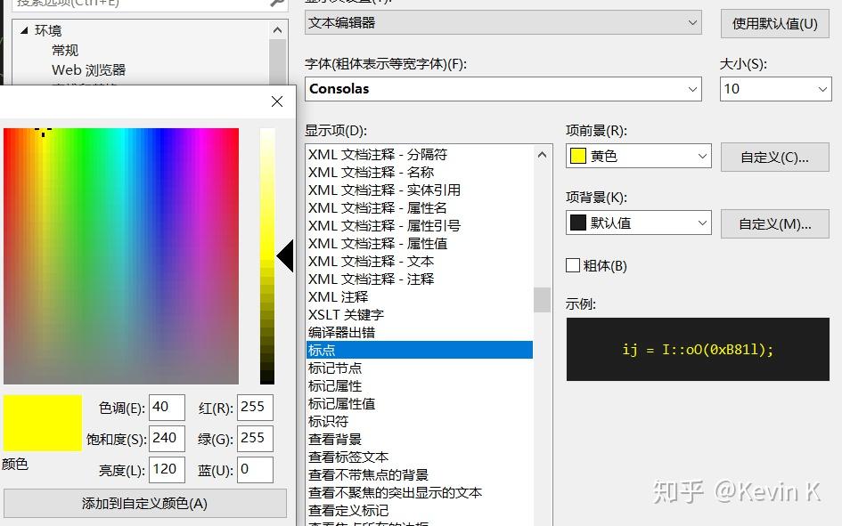The width and height of the screenshot is (842, 526).
Task: Select 常规 under the 环境 node
Action: pos(64,50)
